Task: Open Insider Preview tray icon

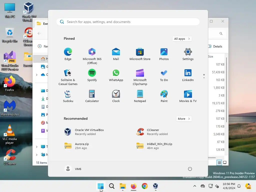Action: tap(248, 186)
